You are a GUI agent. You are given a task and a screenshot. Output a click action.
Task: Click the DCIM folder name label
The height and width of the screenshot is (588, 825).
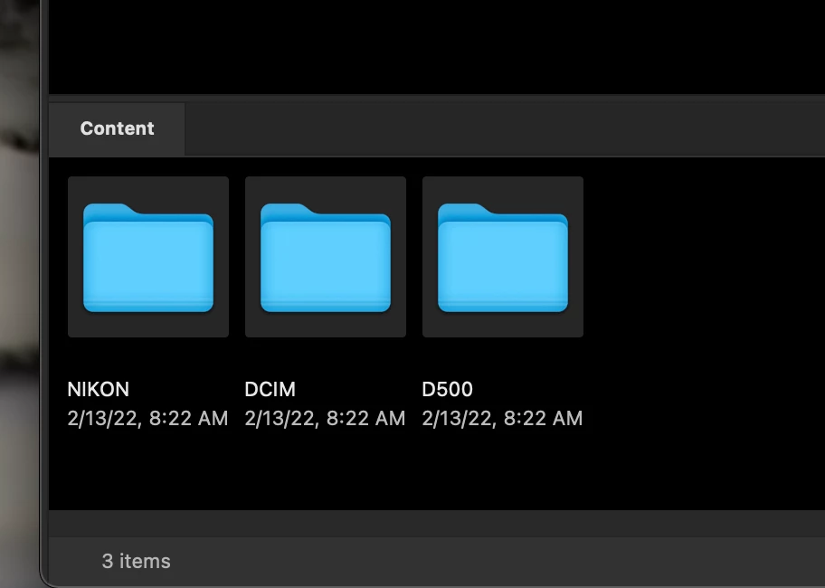270,389
